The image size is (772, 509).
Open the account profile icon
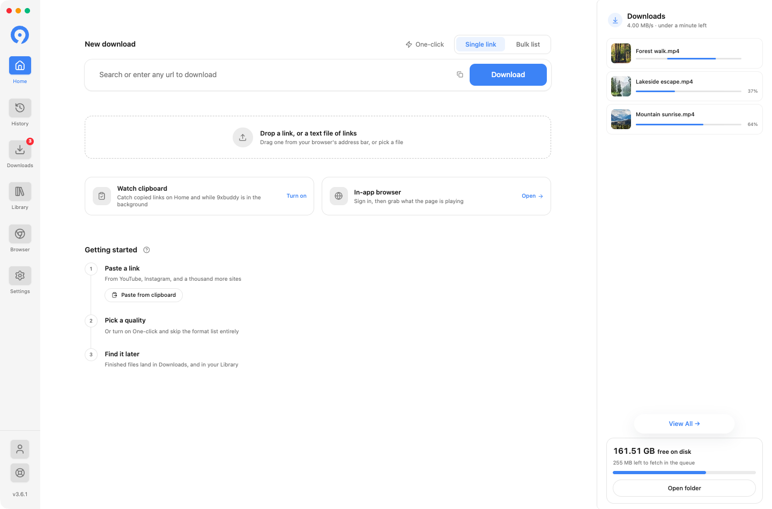pos(20,449)
